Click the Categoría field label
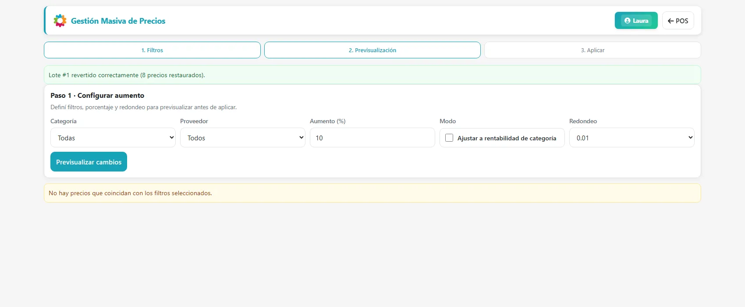Viewport: 745px width, 307px height. [x=64, y=121]
